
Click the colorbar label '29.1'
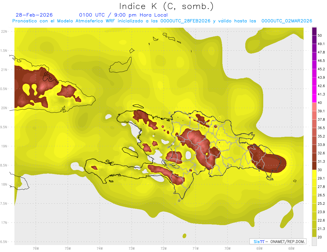pyautogui.click(x=321, y=178)
